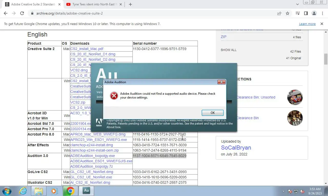328x196 pixels.
Task: Open Windows Start menu
Action: point(7,191)
